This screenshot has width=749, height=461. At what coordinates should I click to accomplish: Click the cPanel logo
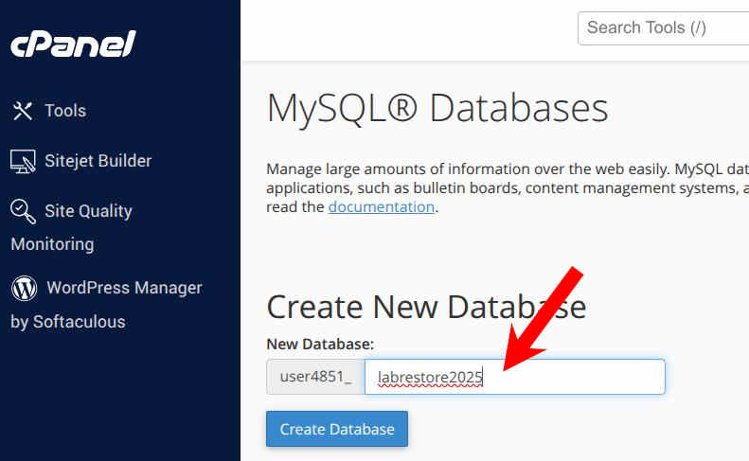(x=73, y=44)
